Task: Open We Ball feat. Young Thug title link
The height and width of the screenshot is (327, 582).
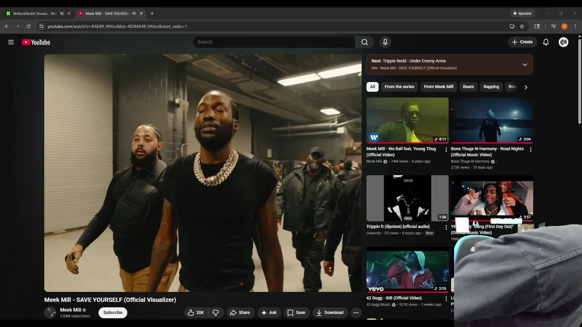Action: click(x=401, y=152)
